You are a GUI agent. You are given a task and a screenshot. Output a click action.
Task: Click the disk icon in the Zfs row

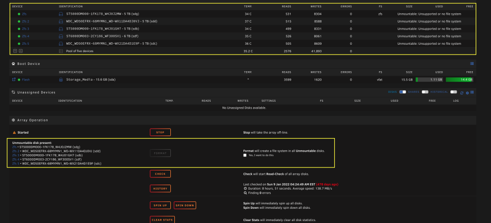tap(61, 14)
